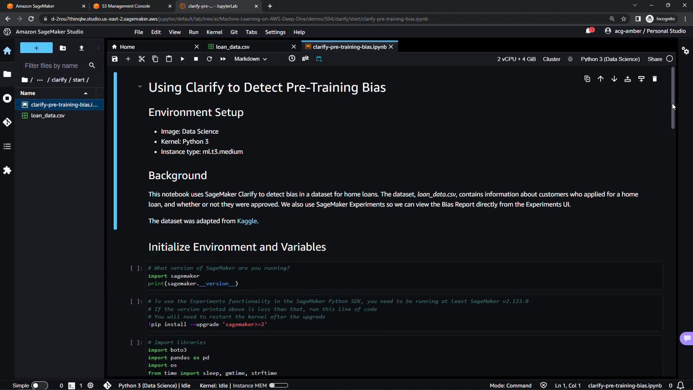Open the Markdown cell type dropdown

pos(250,59)
